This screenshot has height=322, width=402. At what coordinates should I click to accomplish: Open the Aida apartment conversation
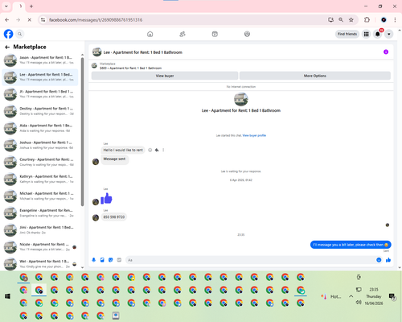(x=40, y=128)
